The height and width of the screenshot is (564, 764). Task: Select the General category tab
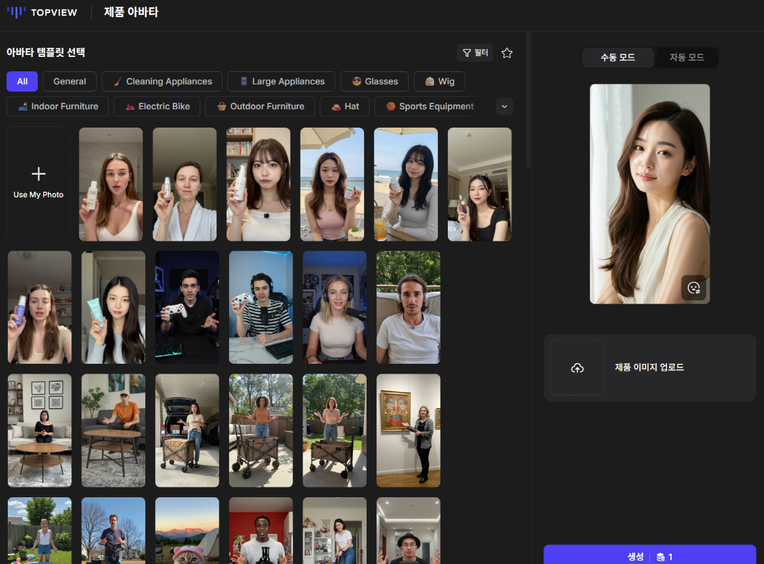69,81
